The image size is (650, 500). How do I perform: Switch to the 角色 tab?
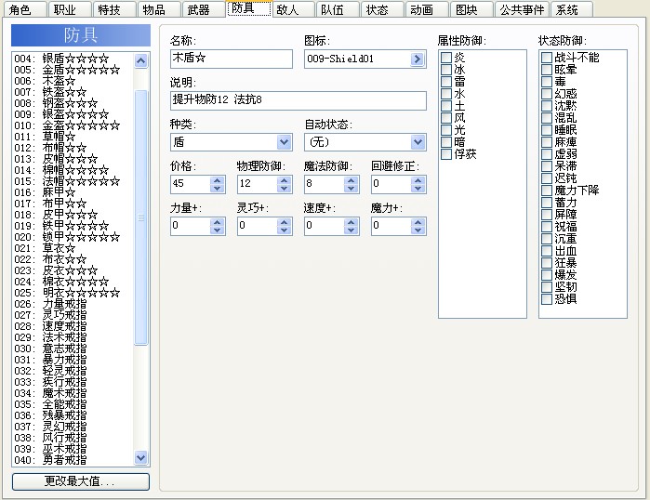25,9
